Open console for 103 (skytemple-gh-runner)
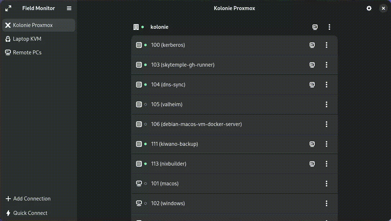The height and width of the screenshot is (221, 391). click(x=312, y=65)
